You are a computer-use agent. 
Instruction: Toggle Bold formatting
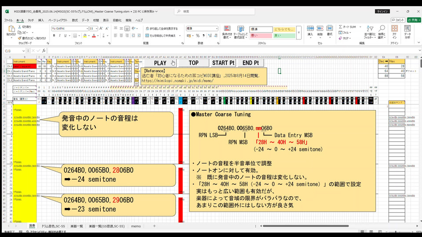tap(54, 36)
